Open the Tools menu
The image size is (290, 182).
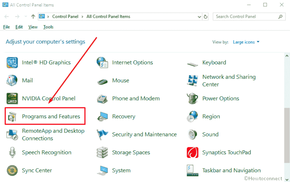tap(48, 27)
